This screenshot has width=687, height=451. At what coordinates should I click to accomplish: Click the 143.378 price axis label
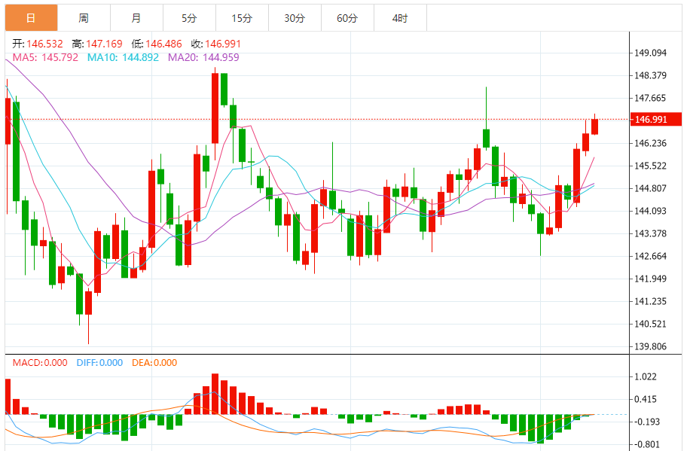tap(650, 233)
